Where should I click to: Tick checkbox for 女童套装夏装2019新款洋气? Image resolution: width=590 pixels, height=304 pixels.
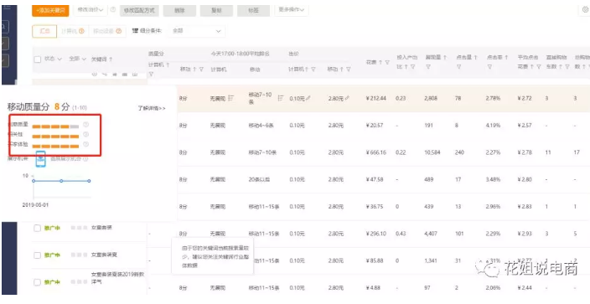click(37, 282)
